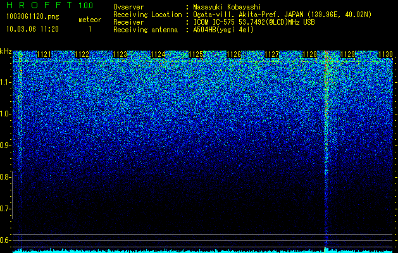Screen dimensions: 398x253
Task: Click the meteor count value 1
Action: click(90, 29)
